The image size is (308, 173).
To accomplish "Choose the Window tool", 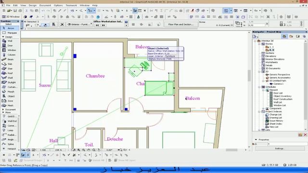I will pyautogui.click(x=10, y=50).
